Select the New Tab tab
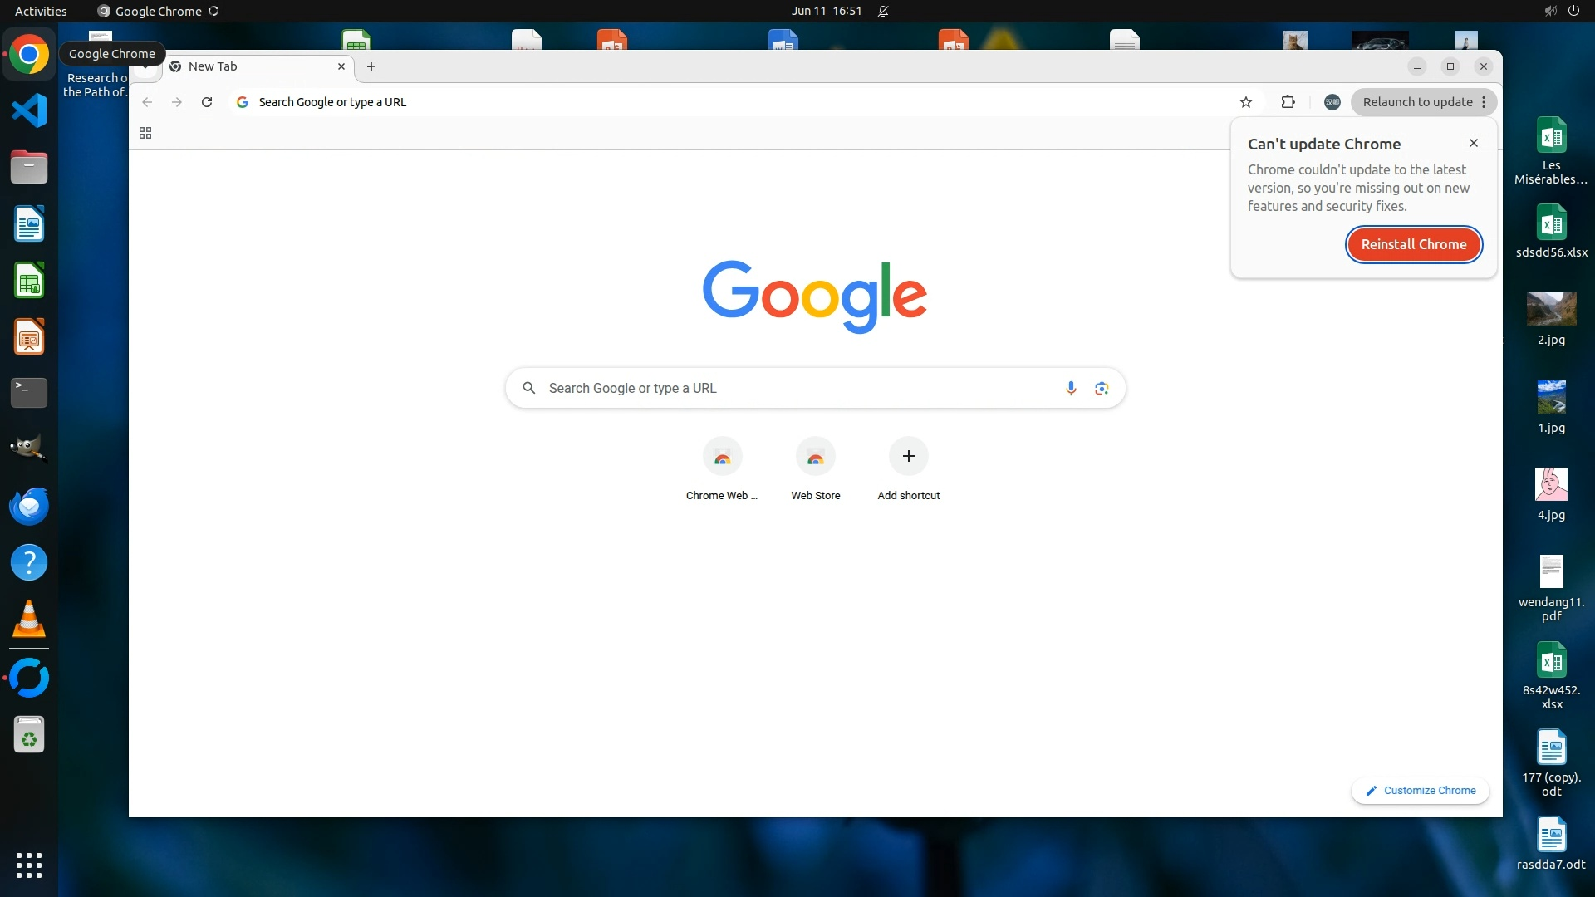This screenshot has width=1595, height=897. pos(249,66)
